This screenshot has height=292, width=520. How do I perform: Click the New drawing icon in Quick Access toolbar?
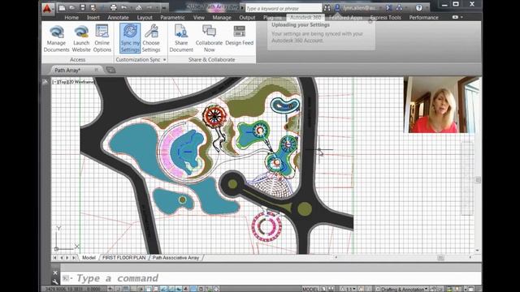point(62,7)
